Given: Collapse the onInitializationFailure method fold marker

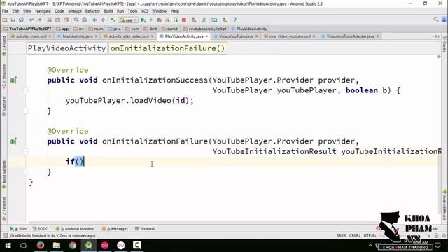Looking at the screenshot, I should pos(26,151).
